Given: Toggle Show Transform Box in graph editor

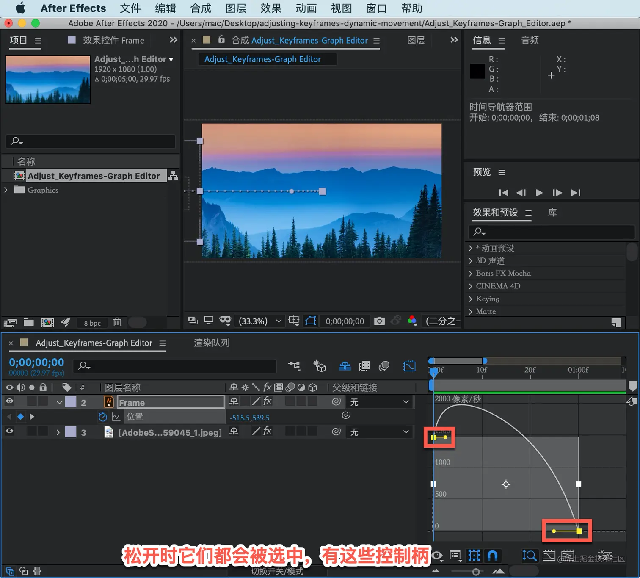Looking at the screenshot, I should [x=474, y=555].
